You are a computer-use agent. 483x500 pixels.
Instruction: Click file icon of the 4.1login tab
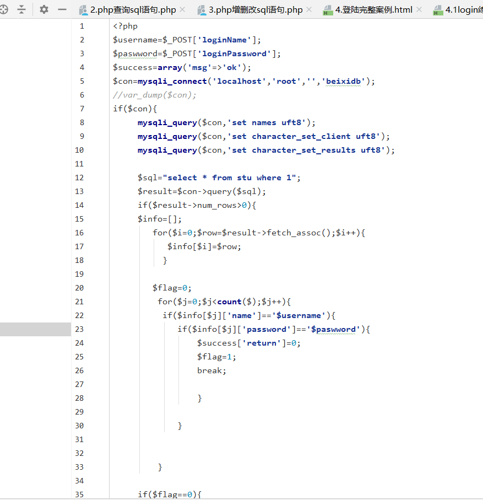coord(438,10)
